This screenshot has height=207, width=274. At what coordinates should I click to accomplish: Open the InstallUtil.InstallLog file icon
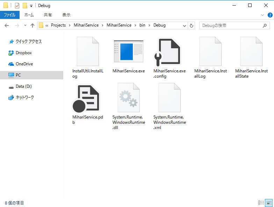88,51
